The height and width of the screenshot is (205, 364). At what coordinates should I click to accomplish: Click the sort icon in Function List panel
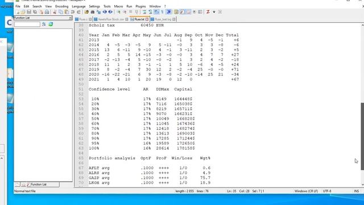(44, 24)
